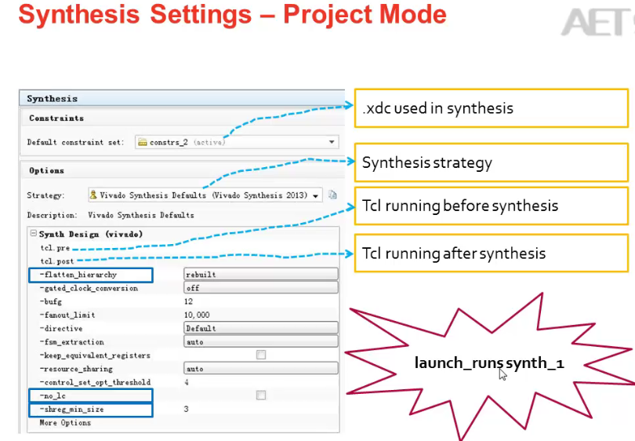Viewport: 635px width, 441px height.
Task: Click the -bufg value 12
Action: pyautogui.click(x=188, y=301)
